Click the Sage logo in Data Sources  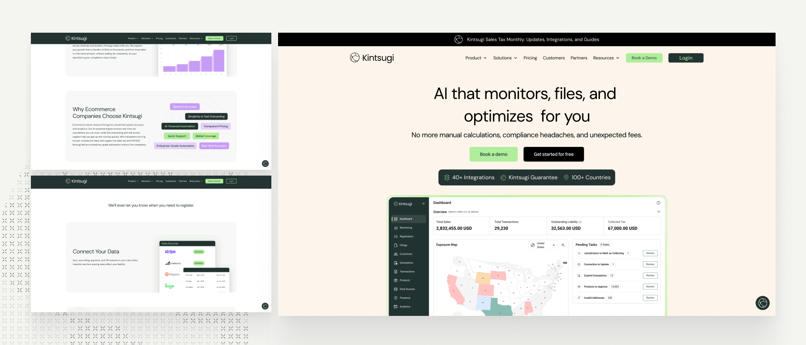coord(169,286)
